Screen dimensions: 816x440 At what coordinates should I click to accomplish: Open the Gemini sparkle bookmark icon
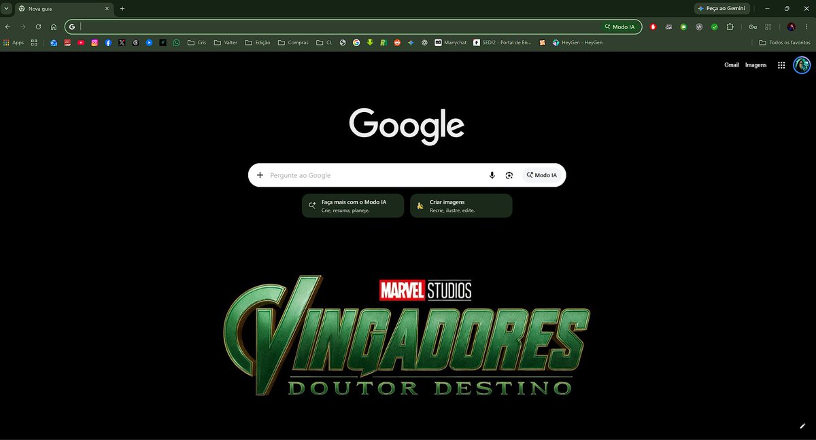tap(411, 43)
